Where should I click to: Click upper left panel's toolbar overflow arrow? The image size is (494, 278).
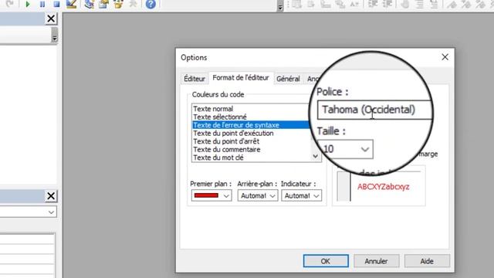pos(55,35)
